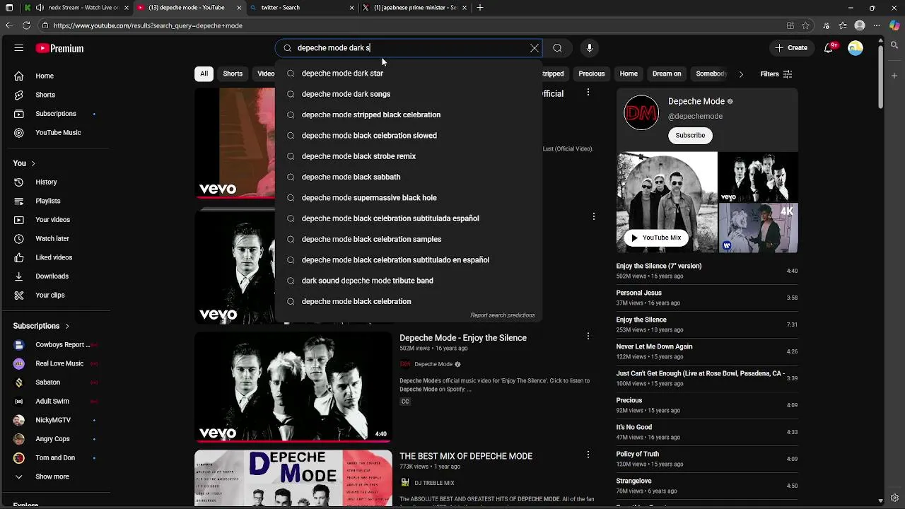Go back with the browser back arrow
Screen dimensions: 905x509
click(8, 25)
